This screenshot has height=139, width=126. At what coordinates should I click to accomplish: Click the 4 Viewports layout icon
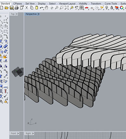click(x=82, y=8)
